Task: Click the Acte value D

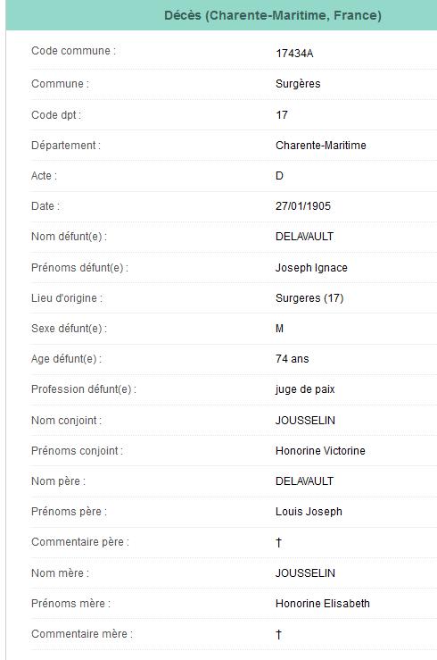Action: (x=279, y=176)
